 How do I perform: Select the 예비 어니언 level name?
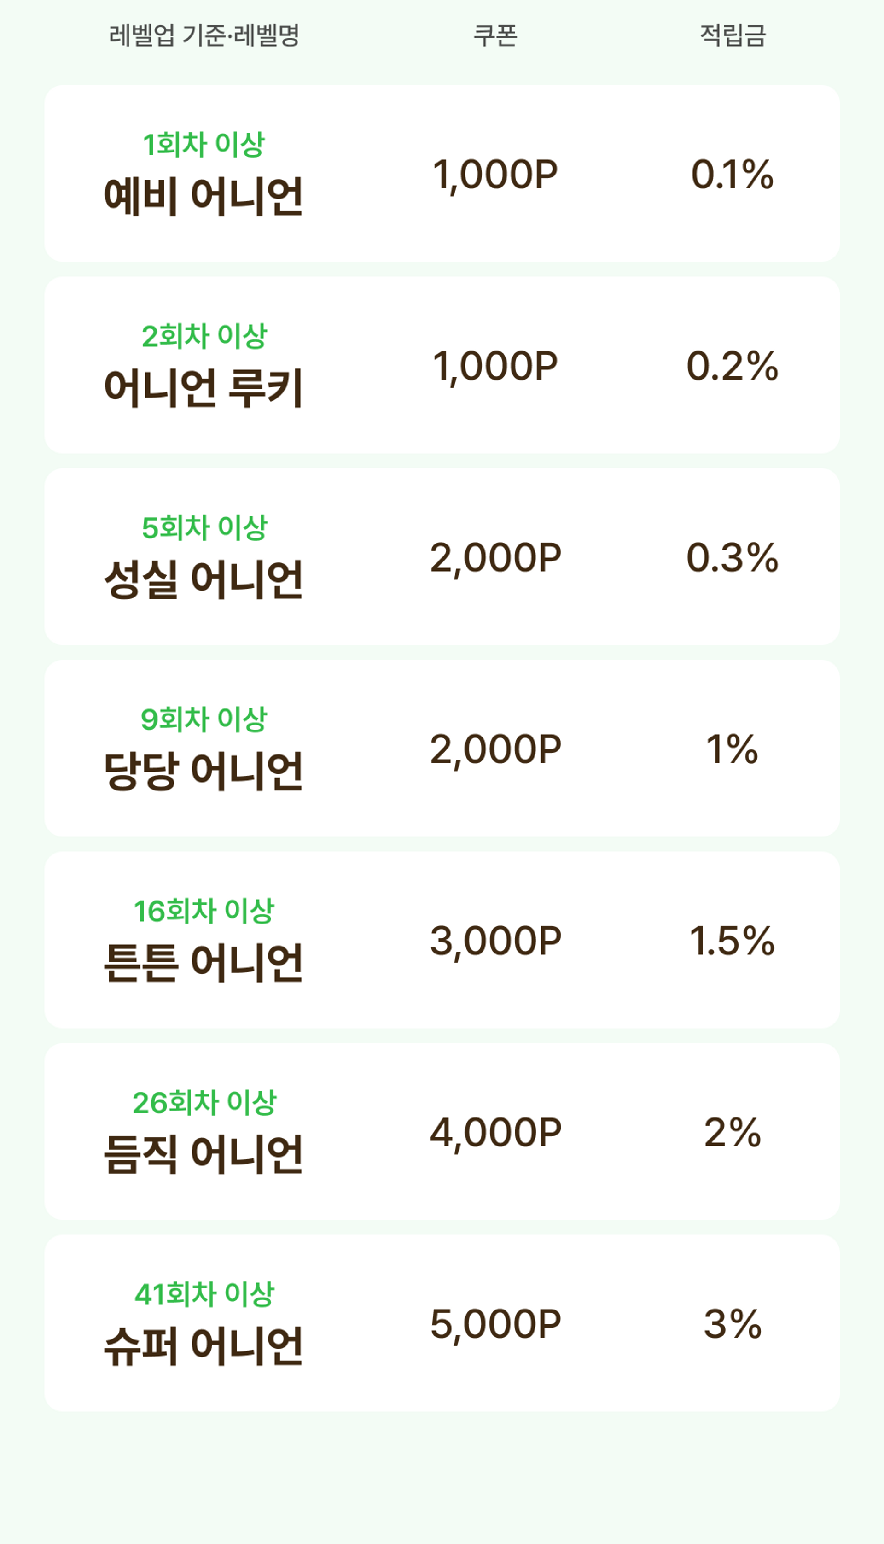(x=204, y=197)
